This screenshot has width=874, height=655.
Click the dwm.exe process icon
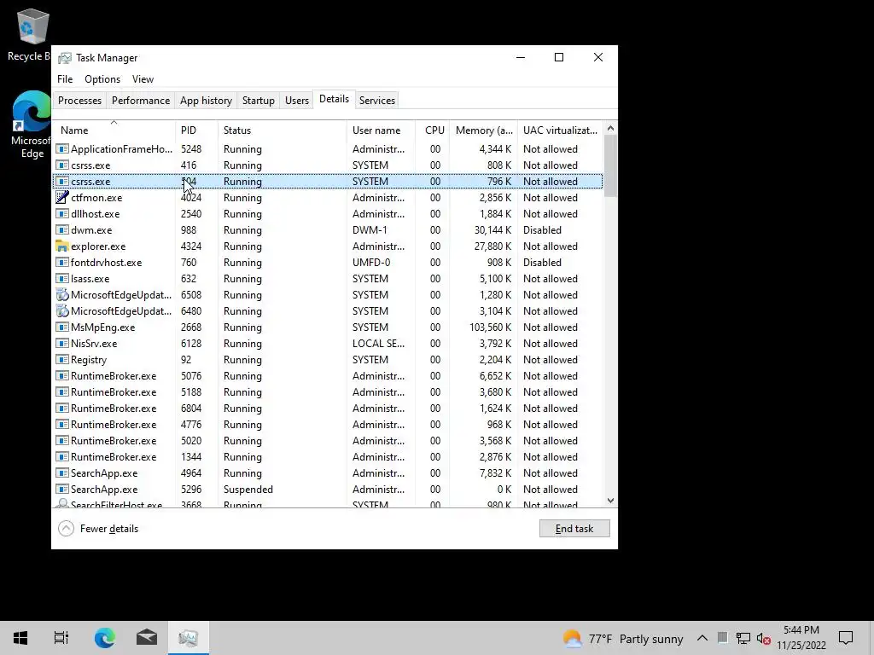tap(62, 230)
